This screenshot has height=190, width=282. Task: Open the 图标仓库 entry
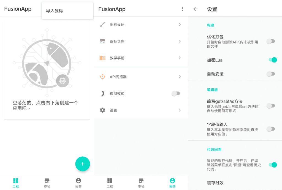pos(141,41)
